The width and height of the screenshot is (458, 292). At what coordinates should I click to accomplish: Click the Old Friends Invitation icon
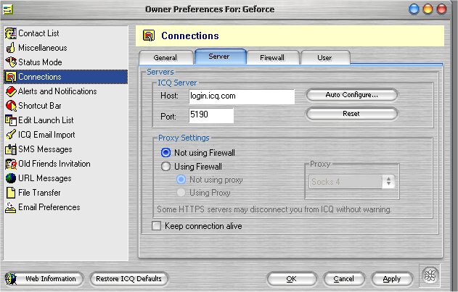11,164
